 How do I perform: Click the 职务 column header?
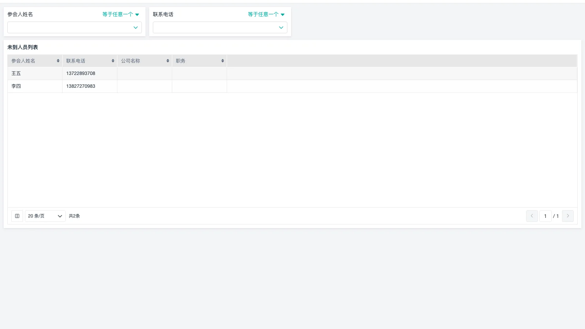point(181,61)
